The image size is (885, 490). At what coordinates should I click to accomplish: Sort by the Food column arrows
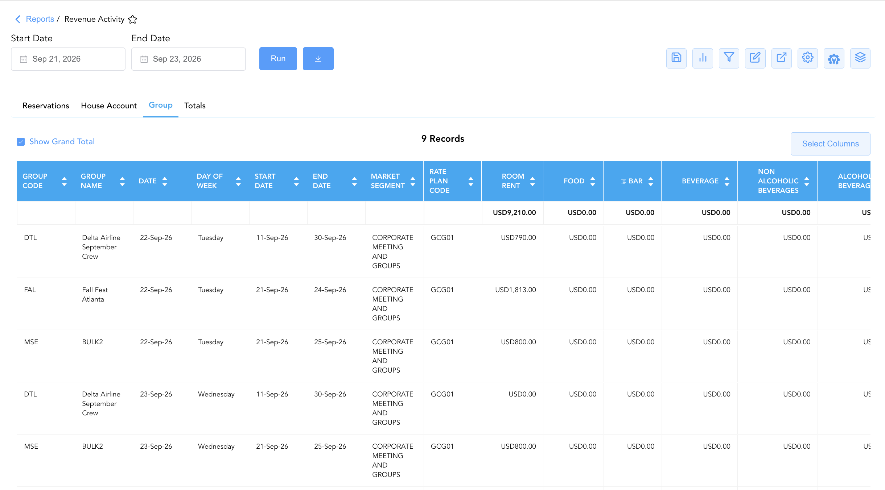(593, 181)
